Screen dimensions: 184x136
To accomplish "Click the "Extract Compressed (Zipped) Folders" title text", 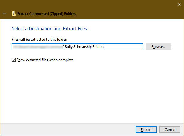I will (46, 13).
